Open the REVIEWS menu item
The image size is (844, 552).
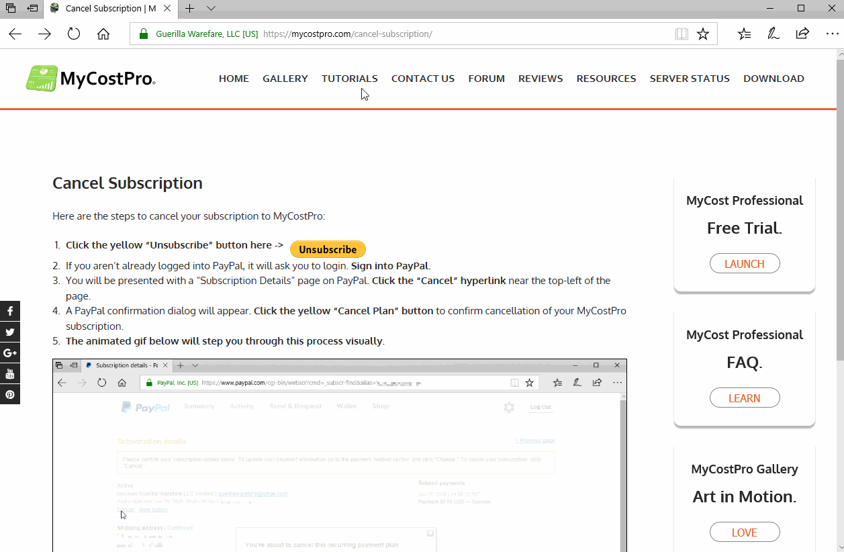tap(541, 79)
